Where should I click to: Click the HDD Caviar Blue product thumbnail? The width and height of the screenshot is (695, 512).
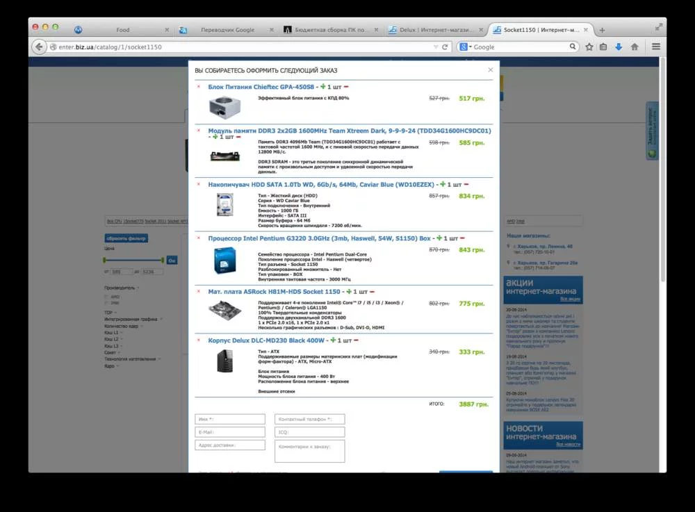tap(224, 206)
